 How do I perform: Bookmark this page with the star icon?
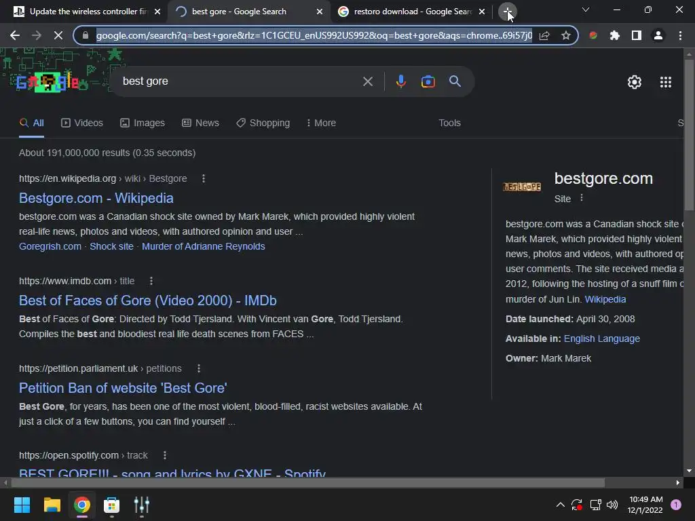(565, 35)
